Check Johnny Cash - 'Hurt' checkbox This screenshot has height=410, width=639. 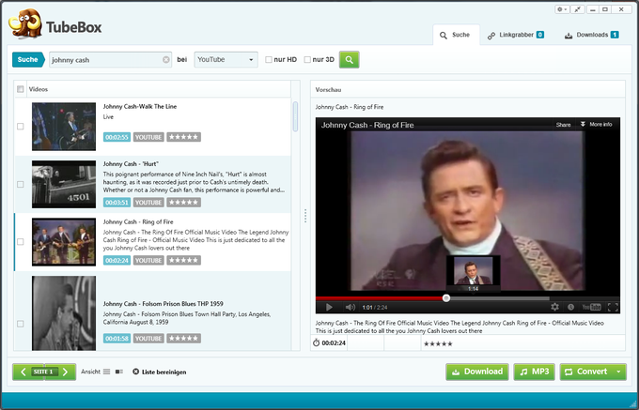[21, 184]
